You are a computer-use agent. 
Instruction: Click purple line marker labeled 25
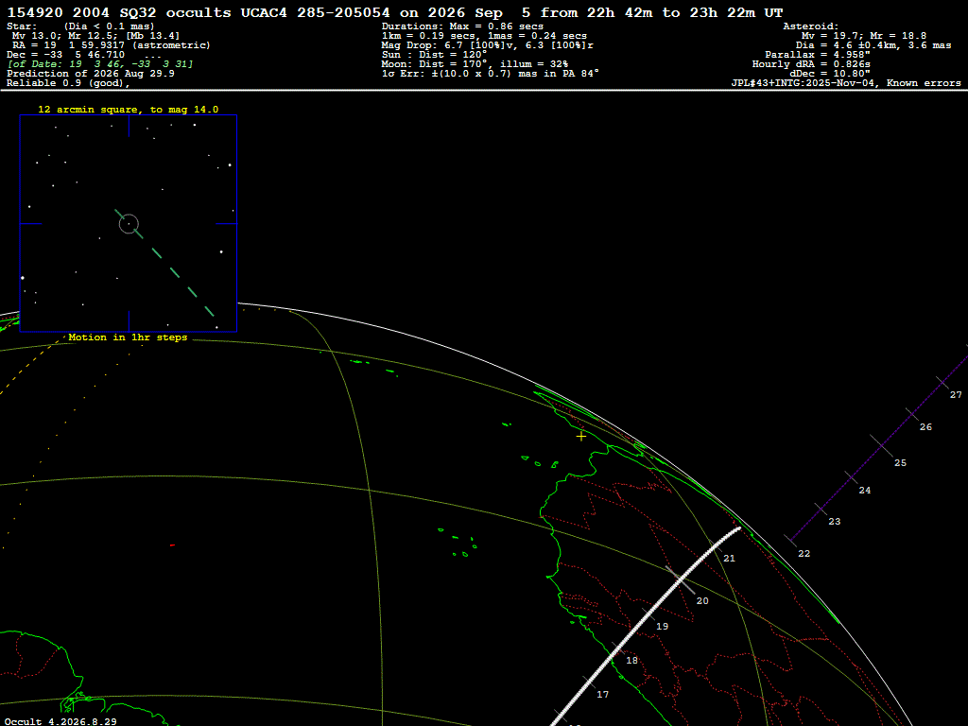point(882,446)
